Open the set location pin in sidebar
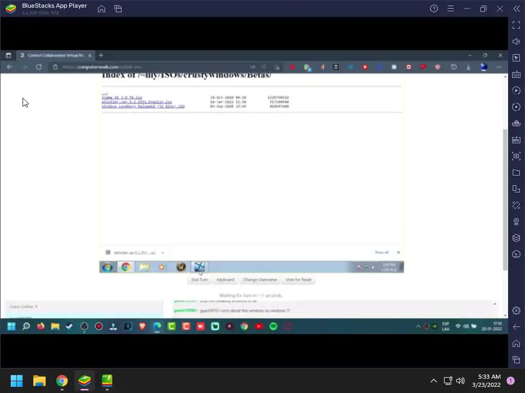The width and height of the screenshot is (525, 393). coord(516,222)
